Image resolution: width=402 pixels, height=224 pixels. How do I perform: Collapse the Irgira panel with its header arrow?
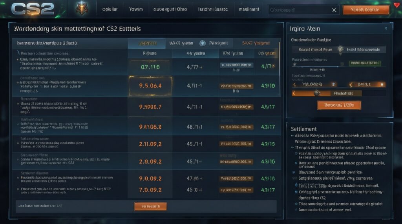[386, 29]
